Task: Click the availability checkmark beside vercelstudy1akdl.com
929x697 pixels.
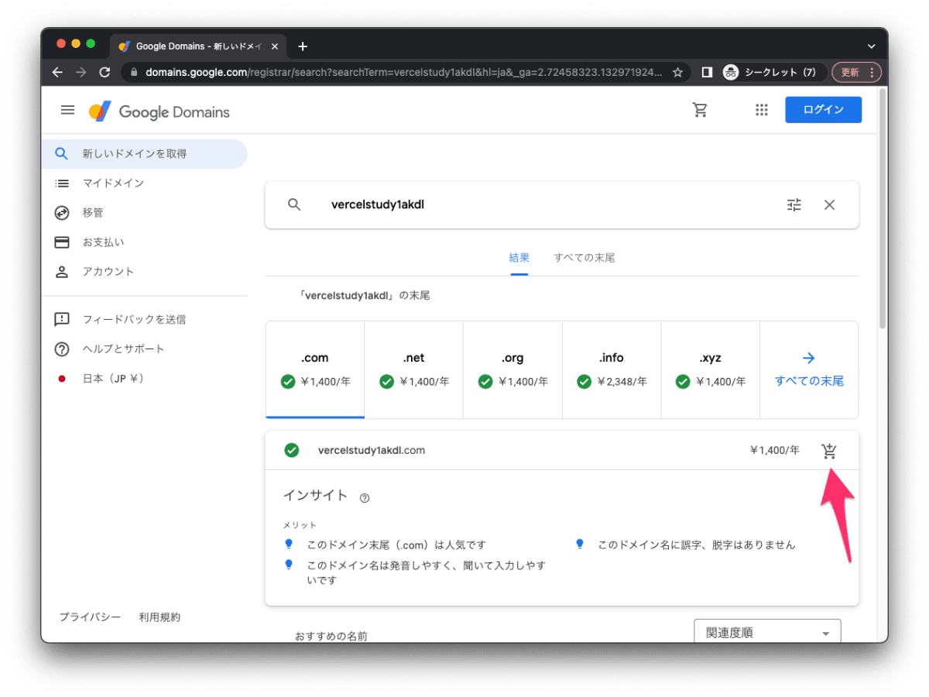Action: [292, 451]
